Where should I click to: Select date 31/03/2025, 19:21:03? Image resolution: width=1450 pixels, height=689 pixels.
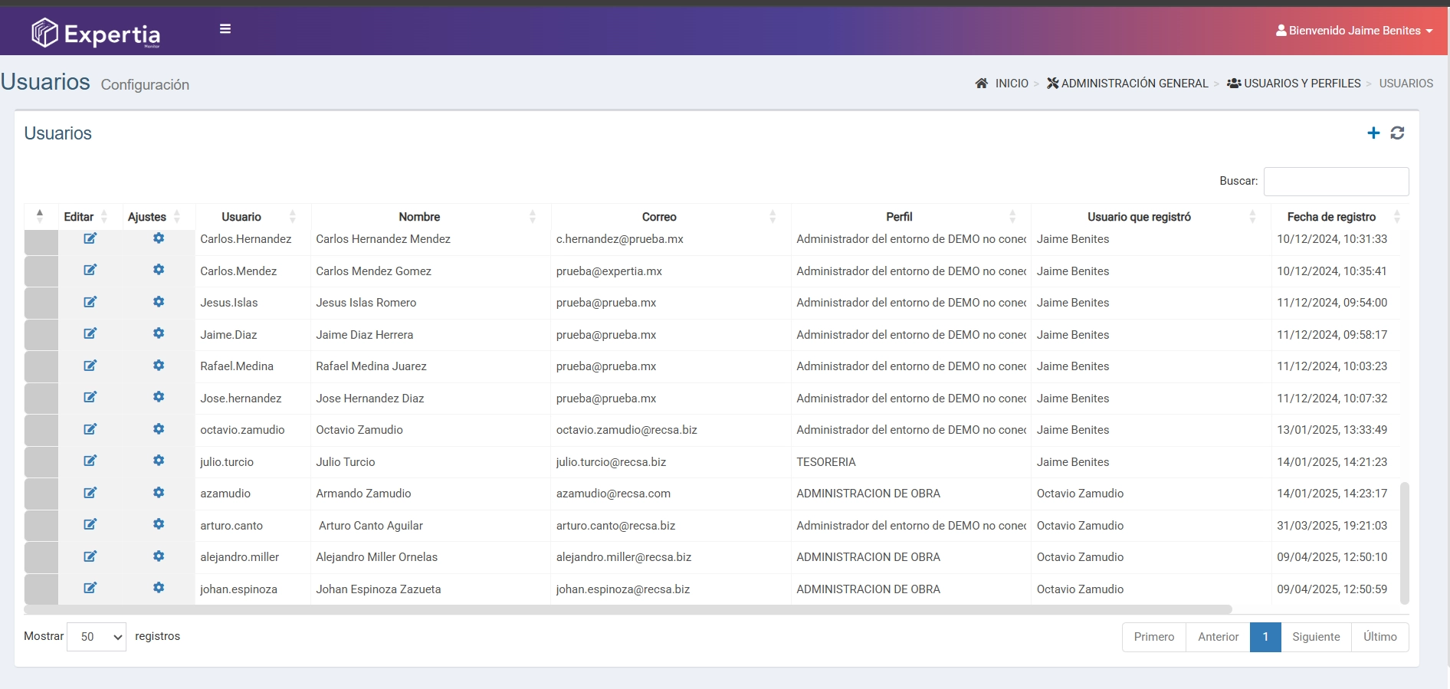click(x=1332, y=526)
